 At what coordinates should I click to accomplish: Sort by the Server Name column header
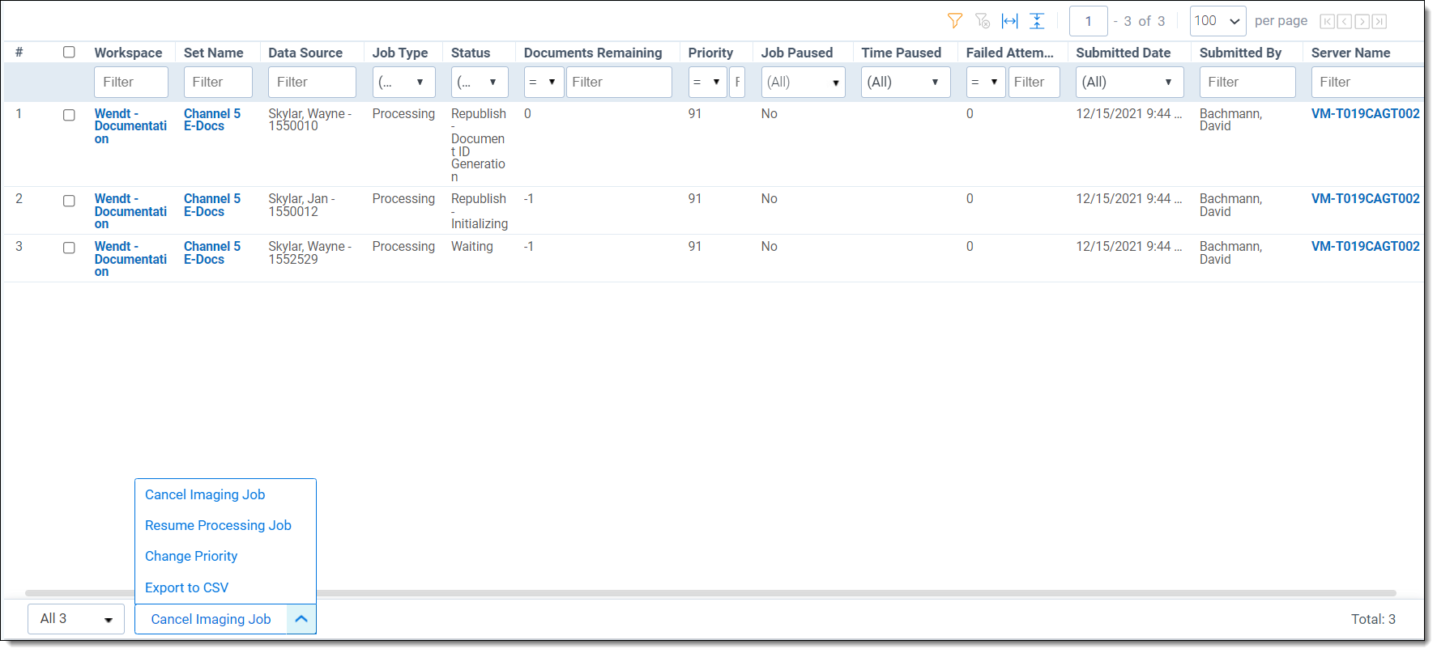pos(1350,53)
